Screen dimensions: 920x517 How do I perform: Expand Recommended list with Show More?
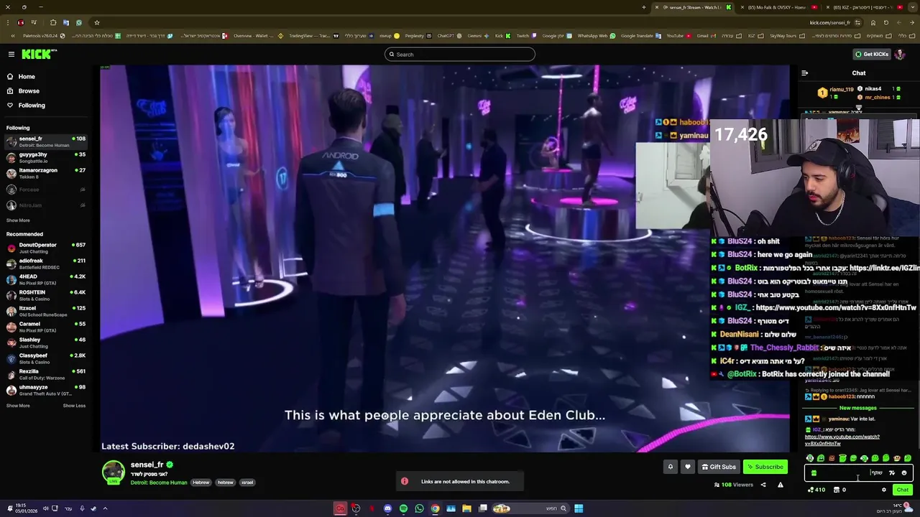[x=18, y=406]
